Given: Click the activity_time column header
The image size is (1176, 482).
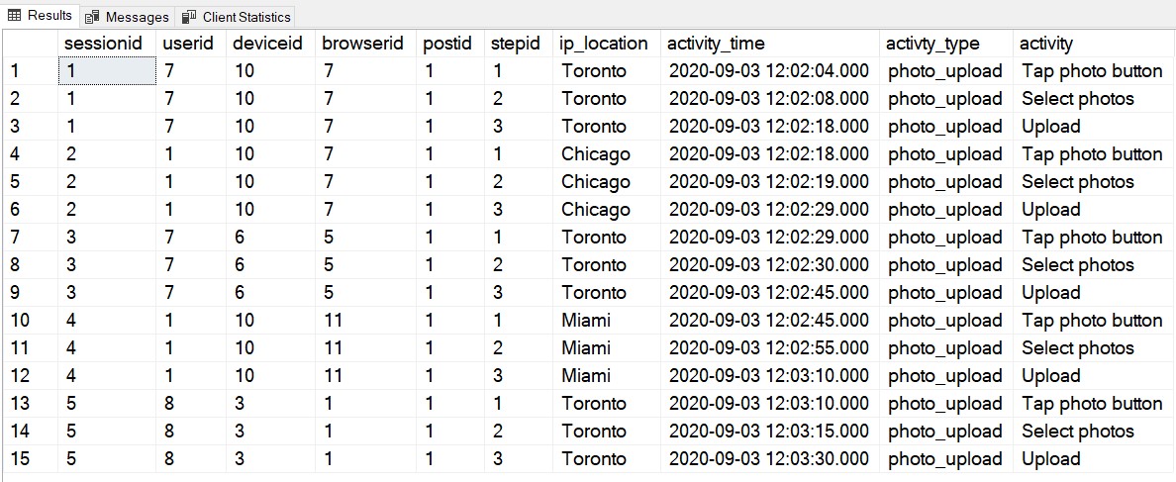Looking at the screenshot, I should click(716, 44).
